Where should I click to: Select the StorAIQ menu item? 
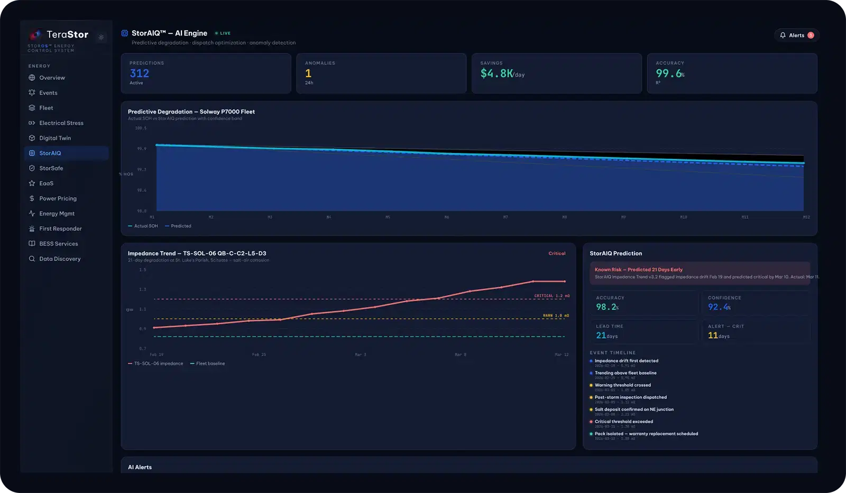67,153
